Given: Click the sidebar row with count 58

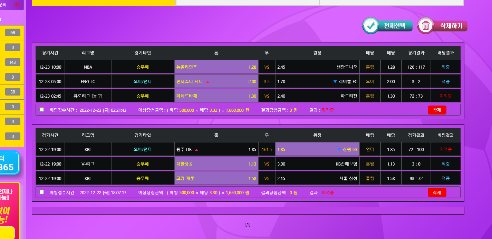Looking at the screenshot, I should [x=12, y=92].
